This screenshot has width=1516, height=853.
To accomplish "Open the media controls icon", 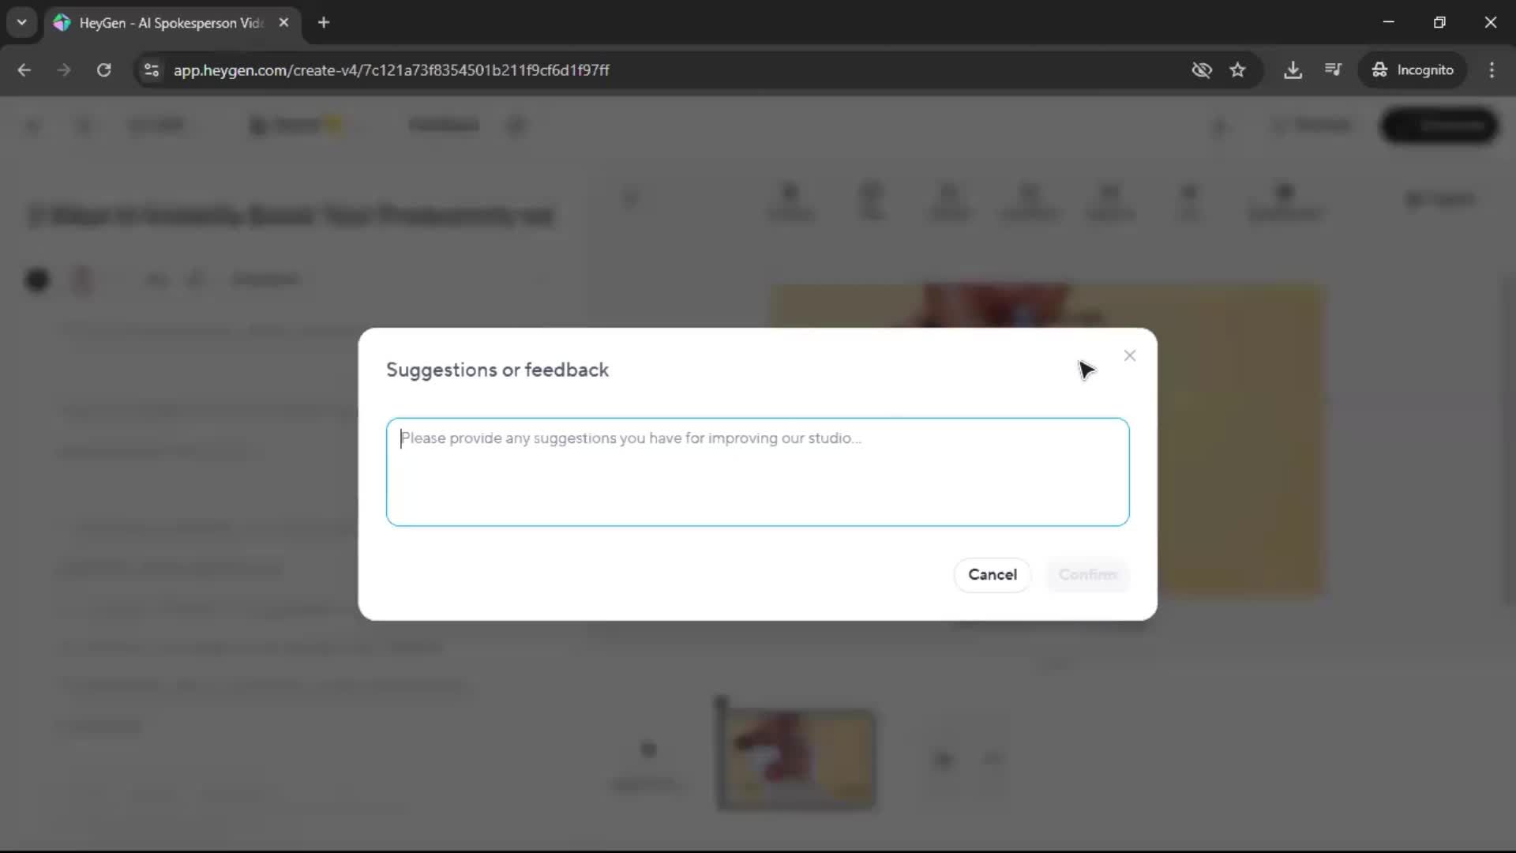I will 1333,70.
